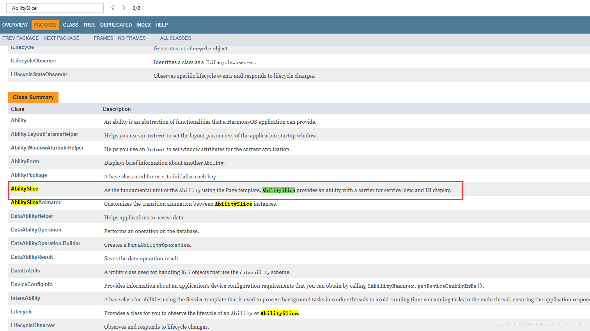Open the INDEX navigation tab

point(144,25)
